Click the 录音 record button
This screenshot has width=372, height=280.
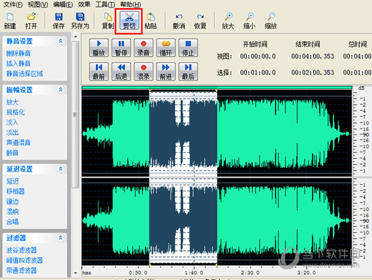143,48
